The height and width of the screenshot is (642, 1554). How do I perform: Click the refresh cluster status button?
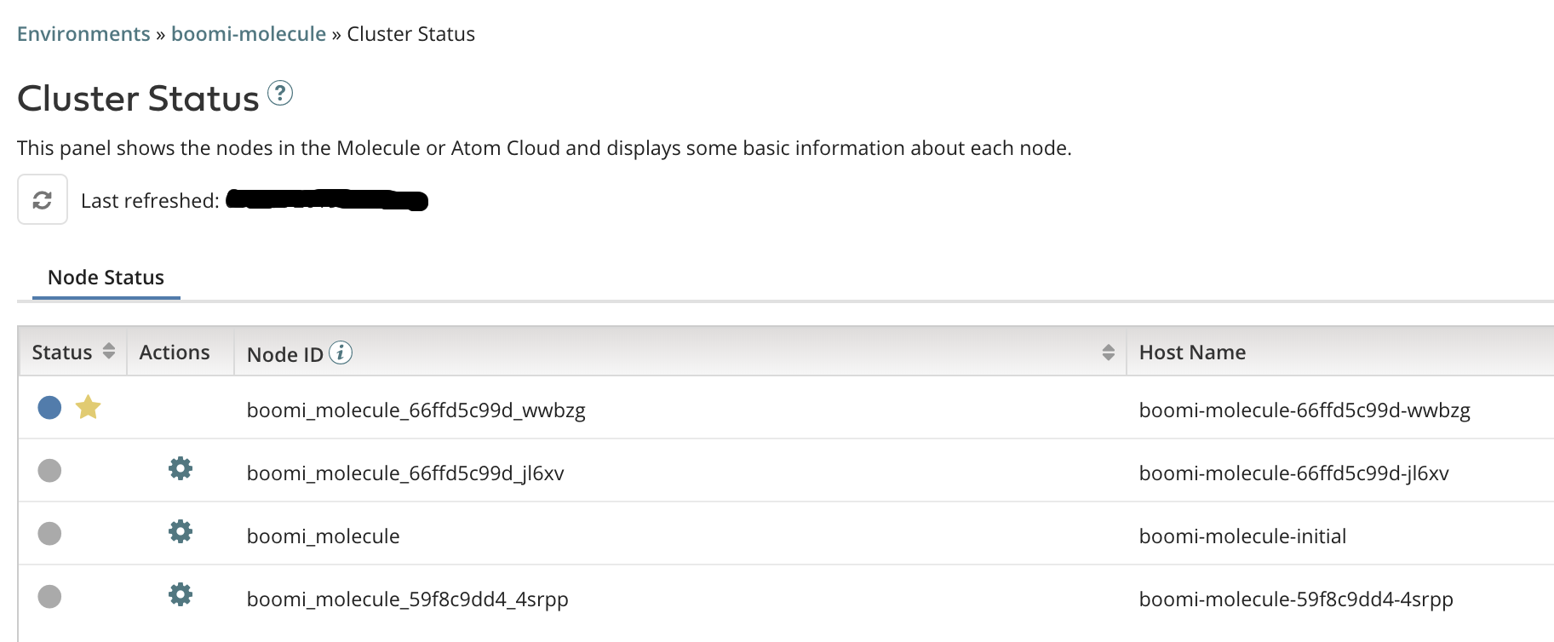[43, 199]
